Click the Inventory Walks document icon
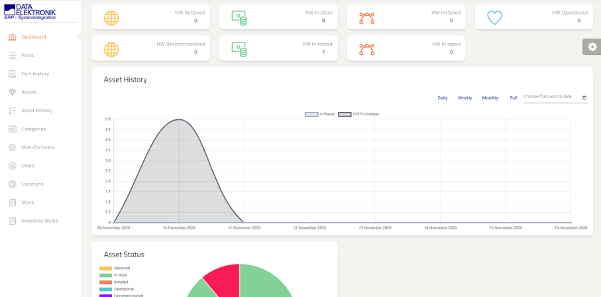 [x=13, y=221]
